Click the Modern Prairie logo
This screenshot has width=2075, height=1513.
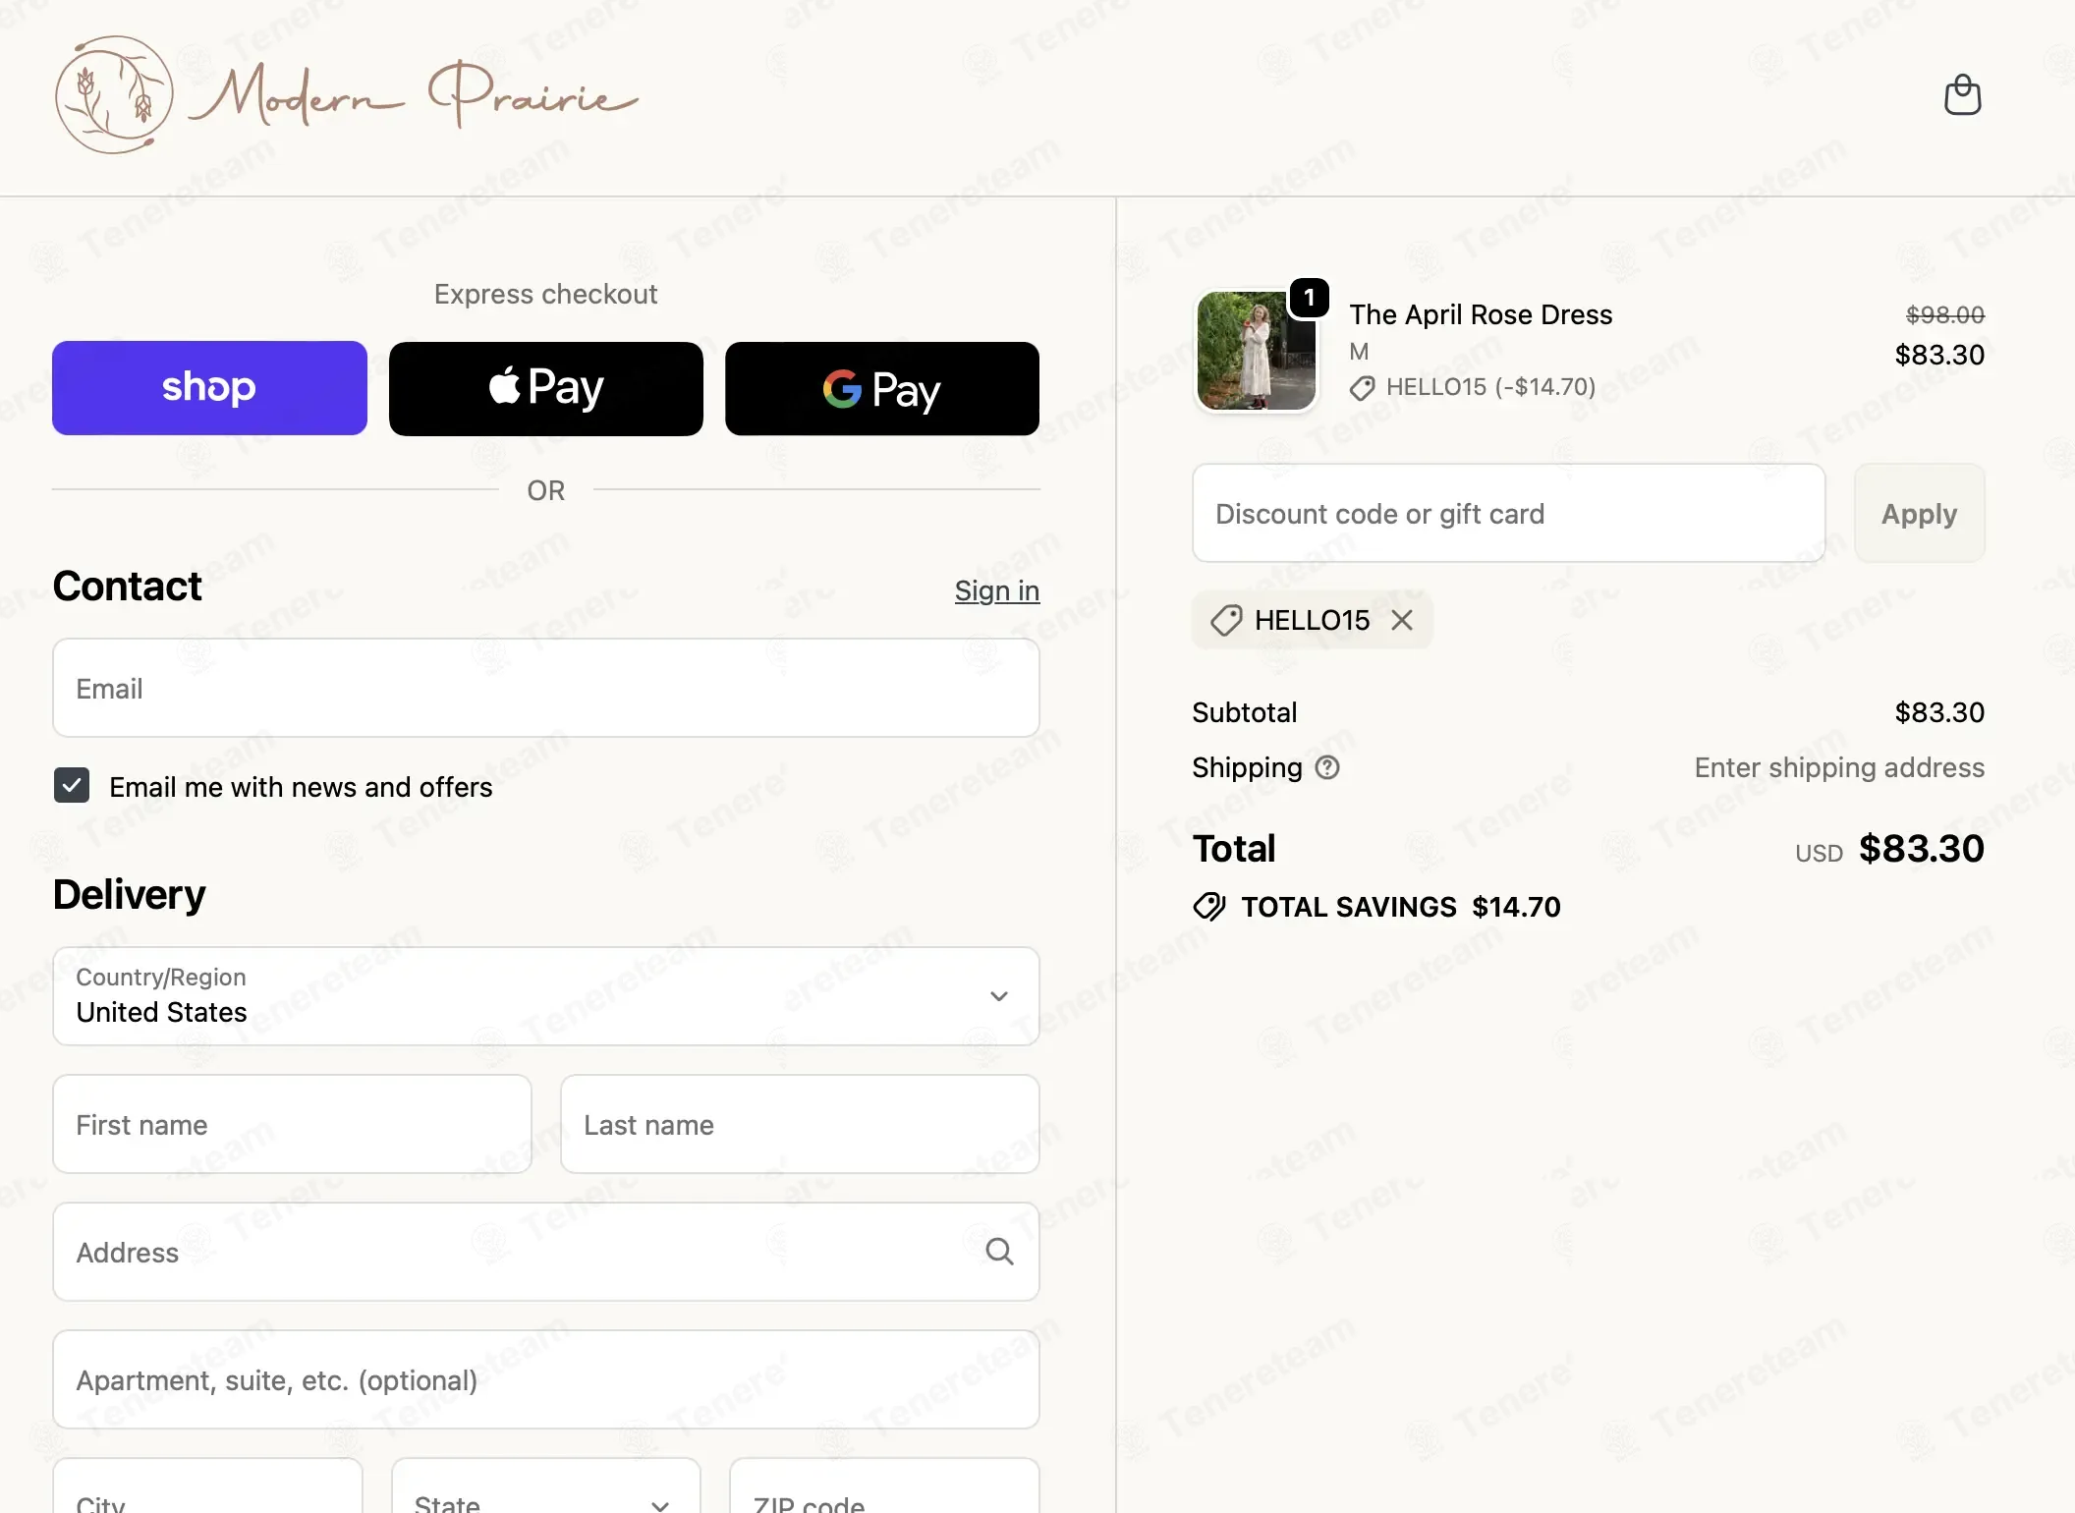[x=347, y=95]
